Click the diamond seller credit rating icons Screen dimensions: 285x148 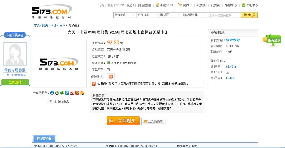click(x=233, y=40)
